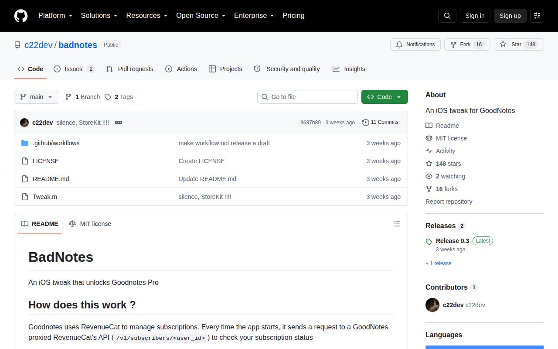Click the Release 0.3 tag icon
The width and height of the screenshot is (558, 349).
pyautogui.click(x=429, y=241)
